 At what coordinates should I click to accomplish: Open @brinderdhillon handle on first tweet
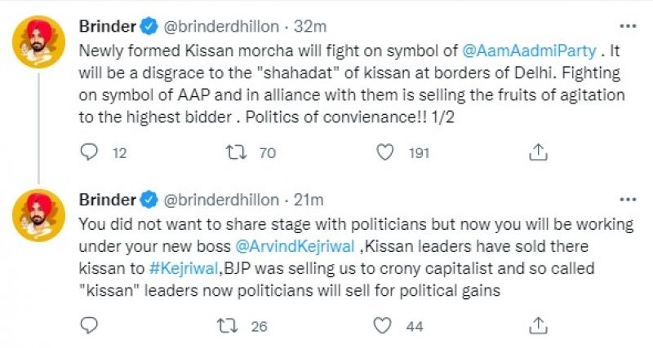(x=222, y=26)
